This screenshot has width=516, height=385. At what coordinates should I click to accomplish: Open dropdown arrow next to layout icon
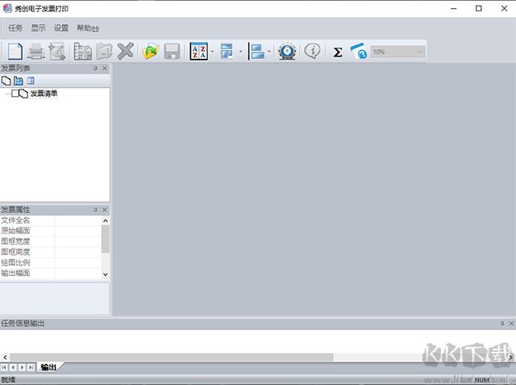coord(240,52)
